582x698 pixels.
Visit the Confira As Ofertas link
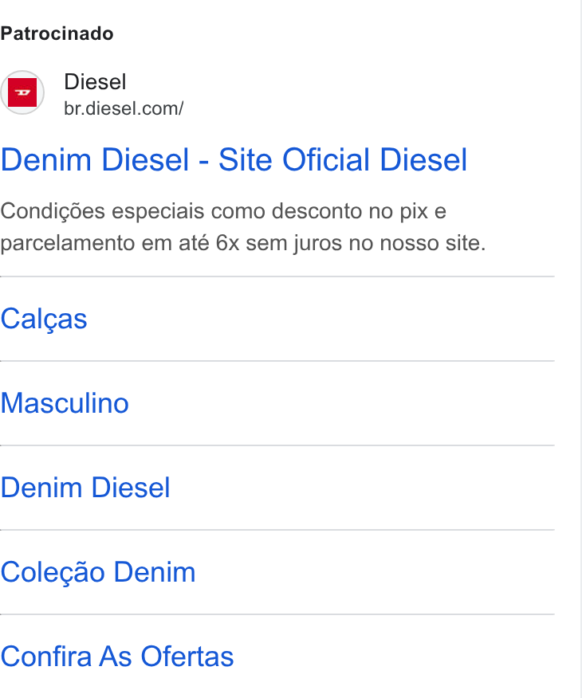117,656
